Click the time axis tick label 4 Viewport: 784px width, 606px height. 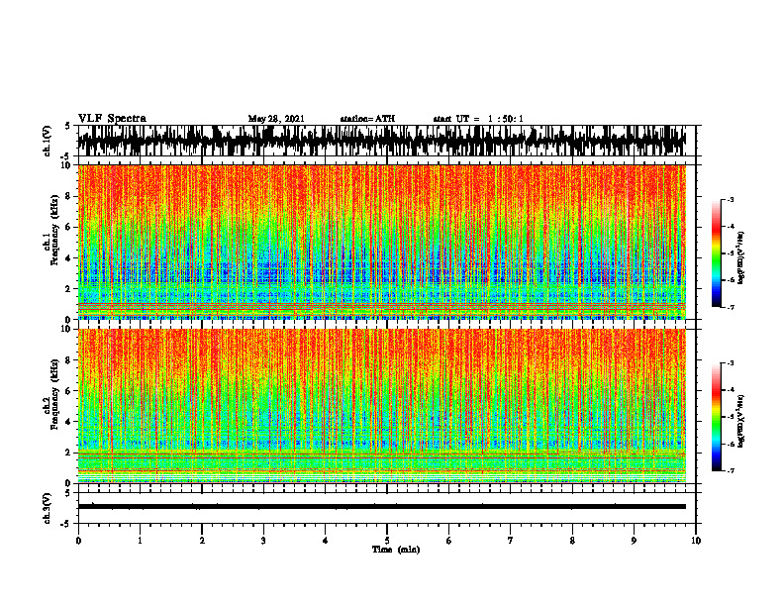pos(326,541)
